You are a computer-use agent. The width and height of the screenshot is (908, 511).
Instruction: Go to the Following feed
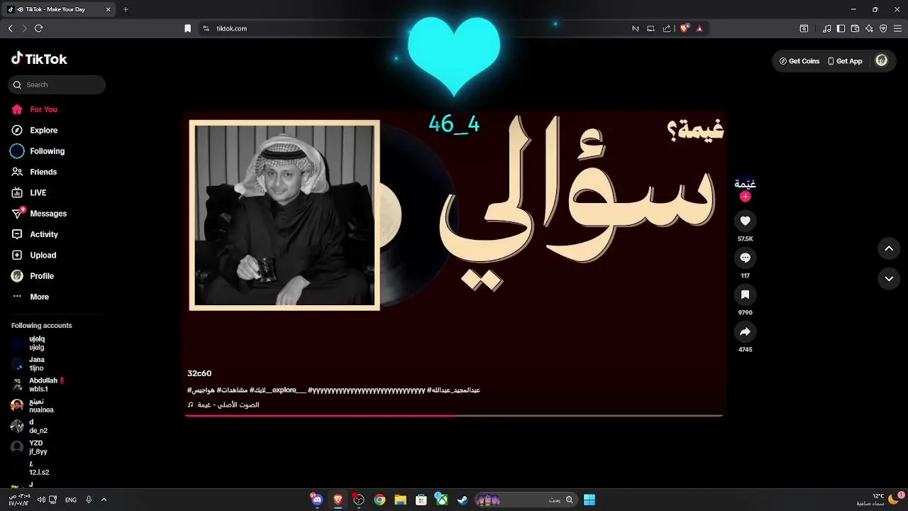pos(37,151)
